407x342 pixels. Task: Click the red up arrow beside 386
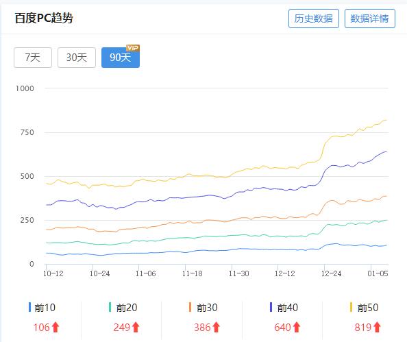click(x=217, y=327)
